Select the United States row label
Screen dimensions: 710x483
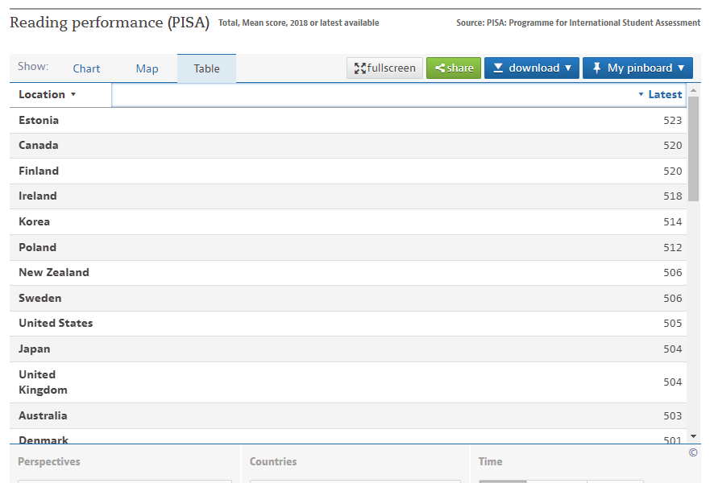tap(56, 323)
